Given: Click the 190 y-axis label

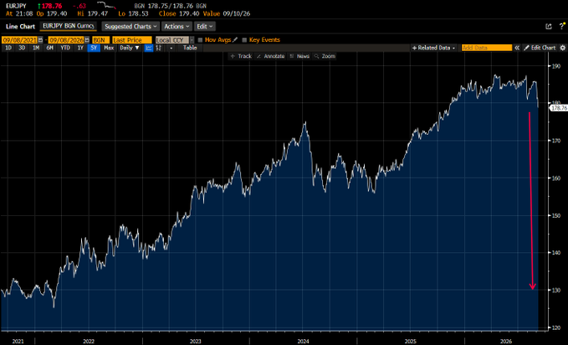Looking at the screenshot, I should coord(556,66).
